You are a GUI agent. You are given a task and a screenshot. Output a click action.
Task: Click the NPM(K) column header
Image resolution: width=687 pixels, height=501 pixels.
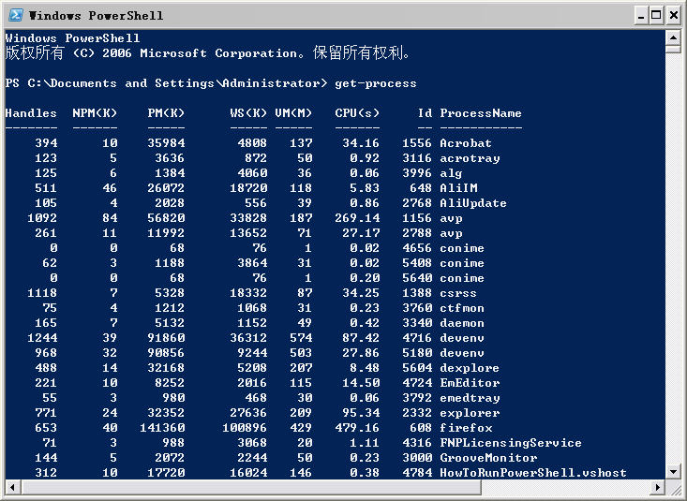point(95,113)
